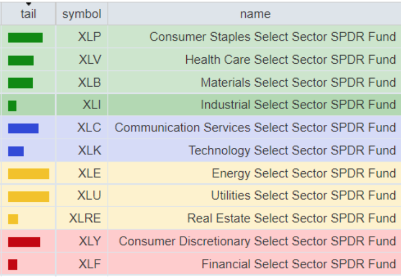Screen dimensions: 403x277
Task: Select the XLI symbol cell
Action: point(92,105)
